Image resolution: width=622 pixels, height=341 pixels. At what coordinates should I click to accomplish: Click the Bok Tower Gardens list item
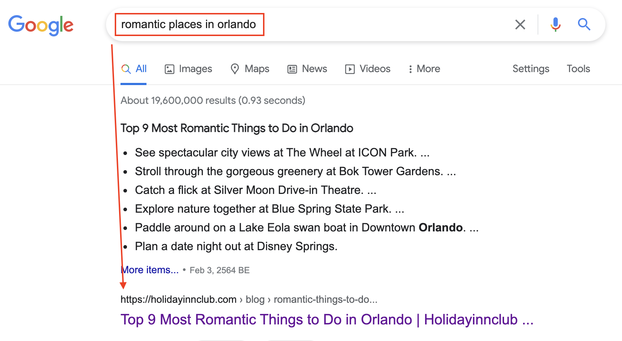[x=295, y=172]
